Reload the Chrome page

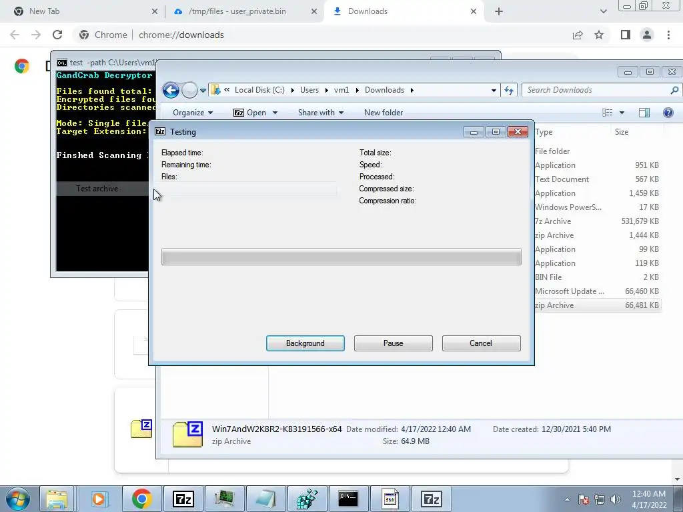pyautogui.click(x=57, y=35)
